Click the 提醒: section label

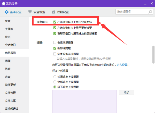[x=40, y=43]
